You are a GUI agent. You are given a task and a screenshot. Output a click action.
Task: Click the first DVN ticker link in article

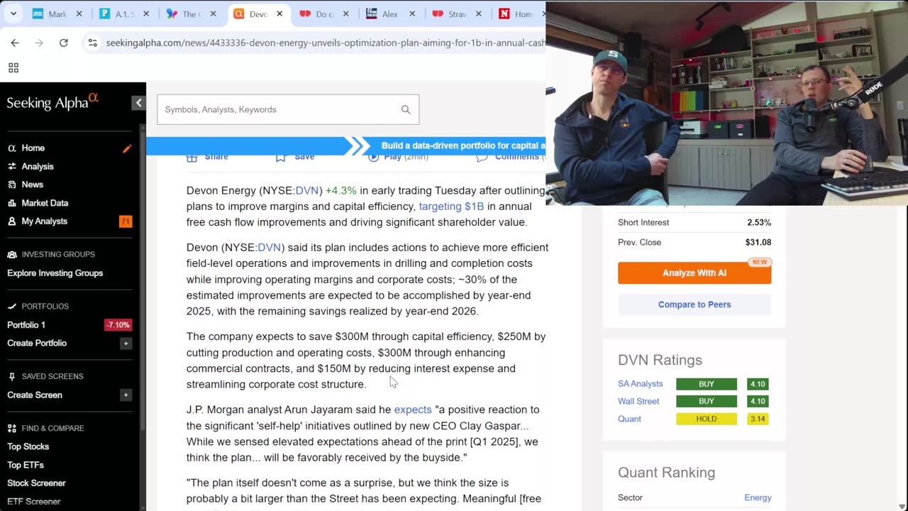(307, 190)
